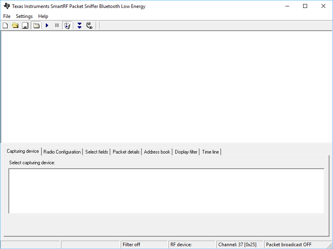Image resolution: width=333 pixels, height=249 pixels.
Task: Click 'Packet broadcast OFF' status entry
Action: tap(289, 245)
